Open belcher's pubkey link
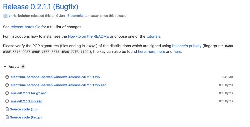This screenshot has width=250, height=127. pos(187,46)
